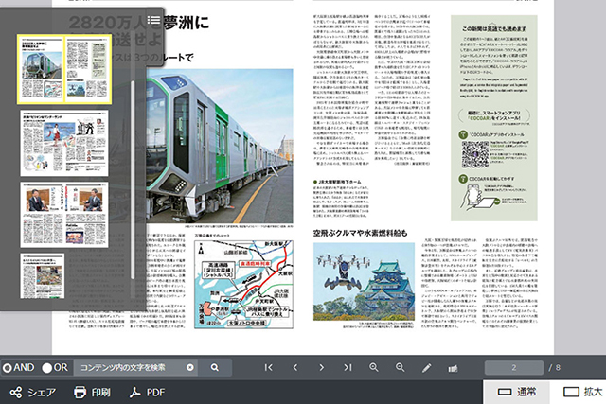Collapse the thumbnail panel with list icon
Image resolution: width=606 pixels, height=404 pixels.
pyautogui.click(x=153, y=16)
